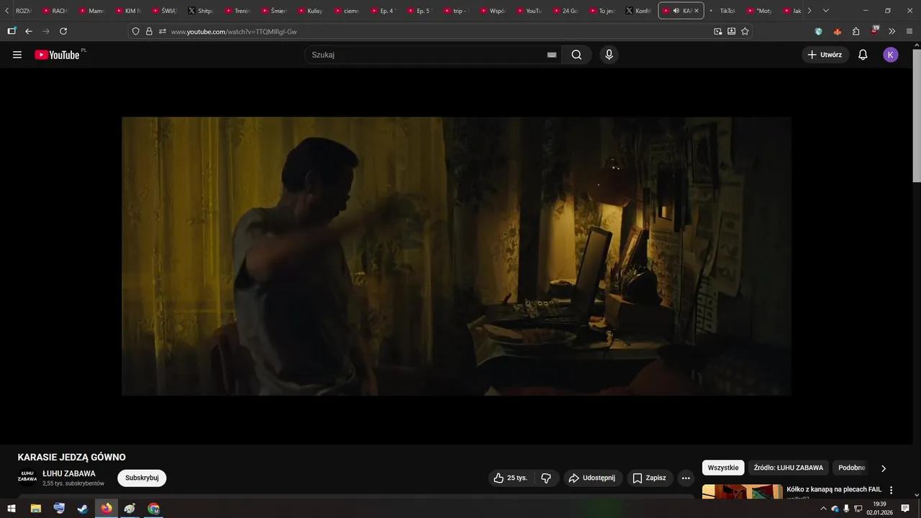Viewport: 921px width, 518px height.
Task: Like the video with thumbs up
Action: (x=510, y=478)
